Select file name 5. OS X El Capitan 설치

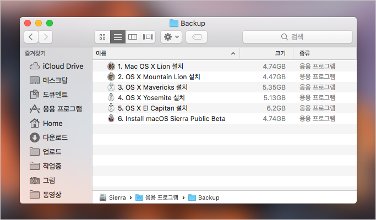(152, 108)
